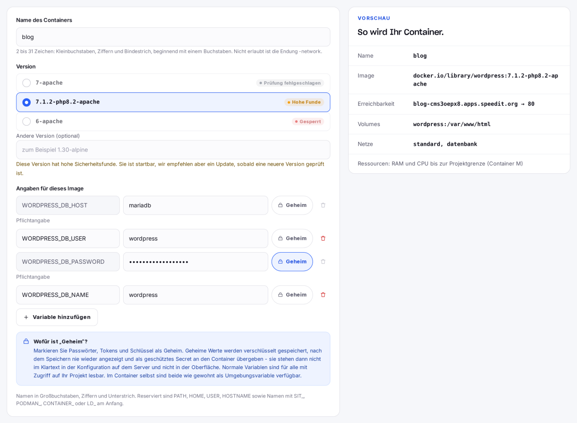The image size is (577, 423).
Task: Click the WORDPRESS_DB_HOST name field
Action: (x=68, y=205)
